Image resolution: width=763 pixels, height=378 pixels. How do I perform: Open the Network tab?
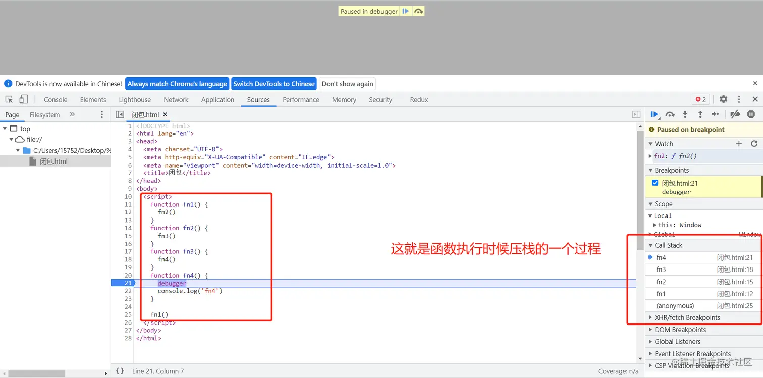point(176,100)
